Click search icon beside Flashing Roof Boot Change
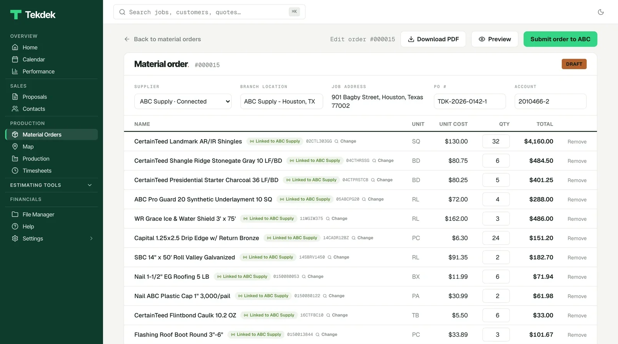 [x=317, y=335]
